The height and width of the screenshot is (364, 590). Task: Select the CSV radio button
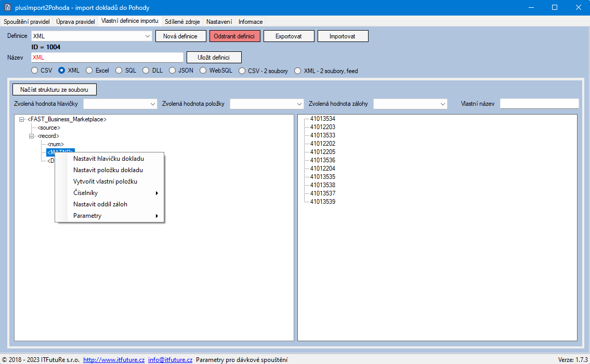(x=35, y=71)
